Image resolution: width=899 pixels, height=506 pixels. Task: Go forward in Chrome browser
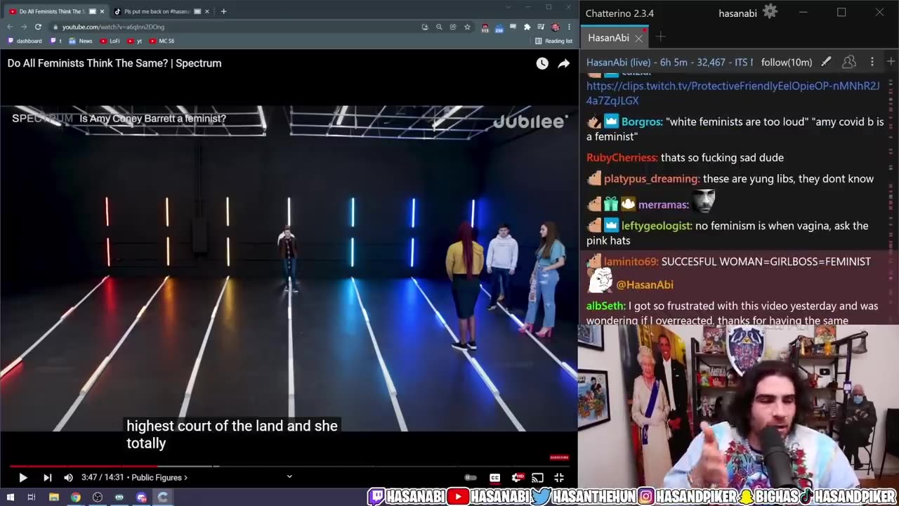coord(23,27)
